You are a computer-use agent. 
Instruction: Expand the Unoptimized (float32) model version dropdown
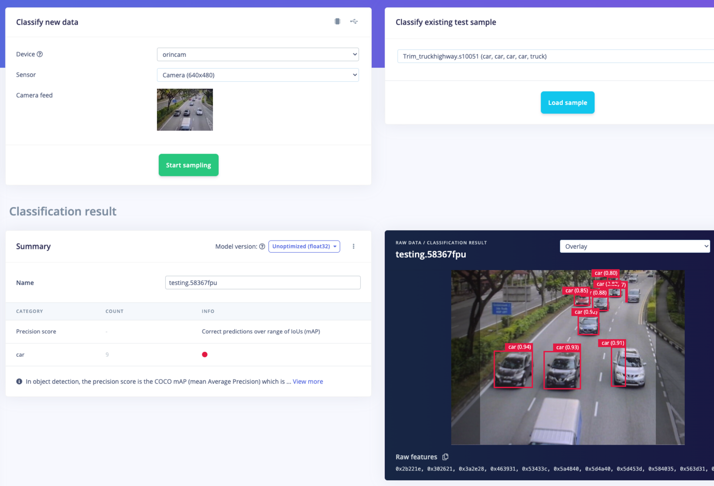point(304,246)
